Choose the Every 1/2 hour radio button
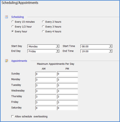The width and height of the screenshot is (120, 122). click(x=12, y=26)
